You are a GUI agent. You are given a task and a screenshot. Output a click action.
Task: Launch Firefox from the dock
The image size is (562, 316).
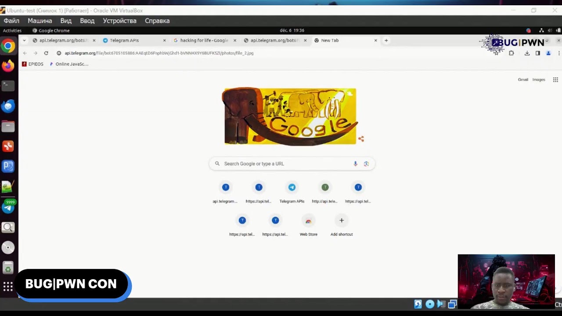pyautogui.click(x=8, y=66)
